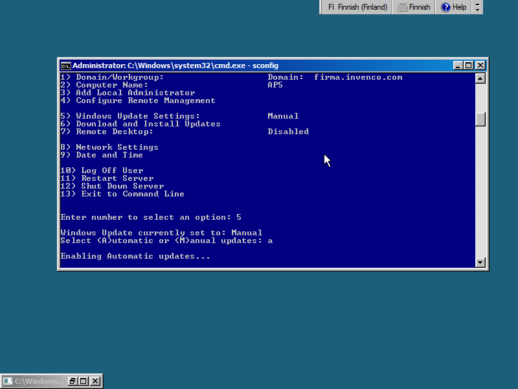Image resolution: width=518 pixels, height=389 pixels.
Task: Restore the minimized C:\Windows window
Action: (x=73, y=381)
